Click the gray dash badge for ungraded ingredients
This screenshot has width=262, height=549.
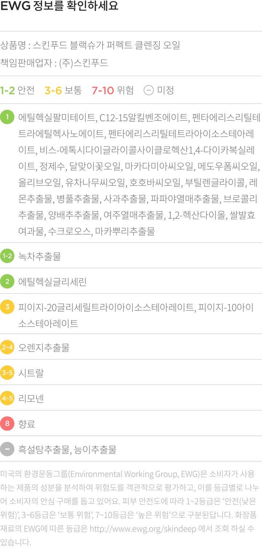click(7, 449)
